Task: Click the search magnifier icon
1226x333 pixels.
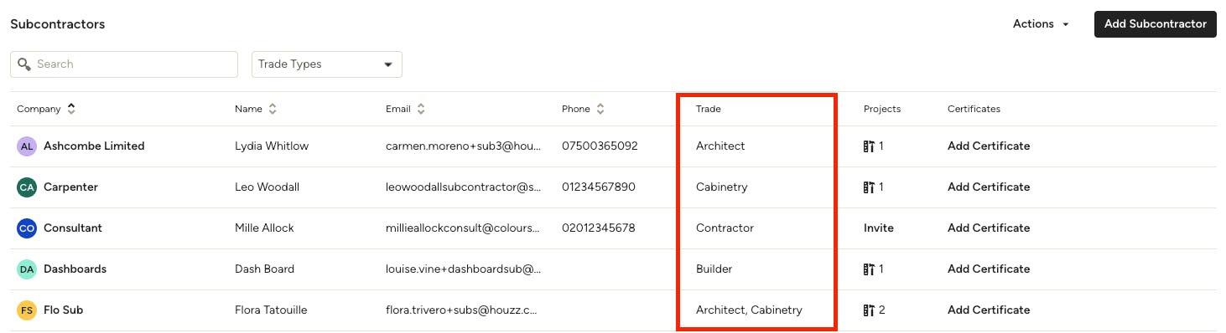Action: pos(24,64)
